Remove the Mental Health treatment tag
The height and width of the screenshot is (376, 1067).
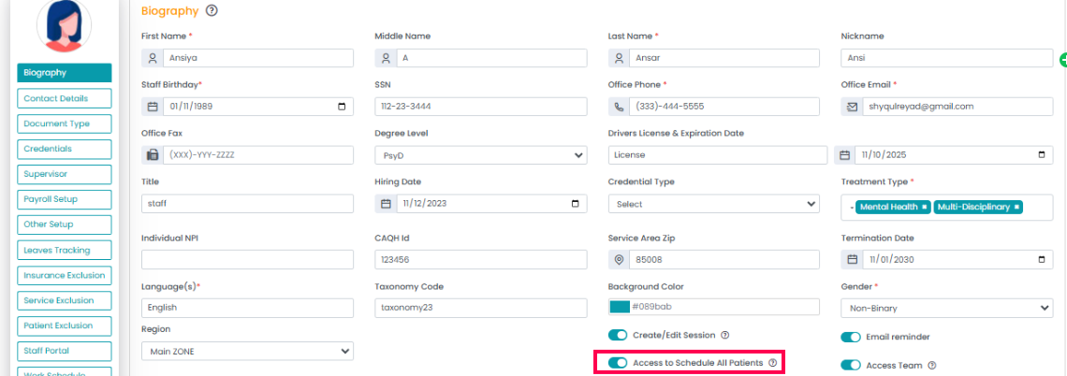925,207
